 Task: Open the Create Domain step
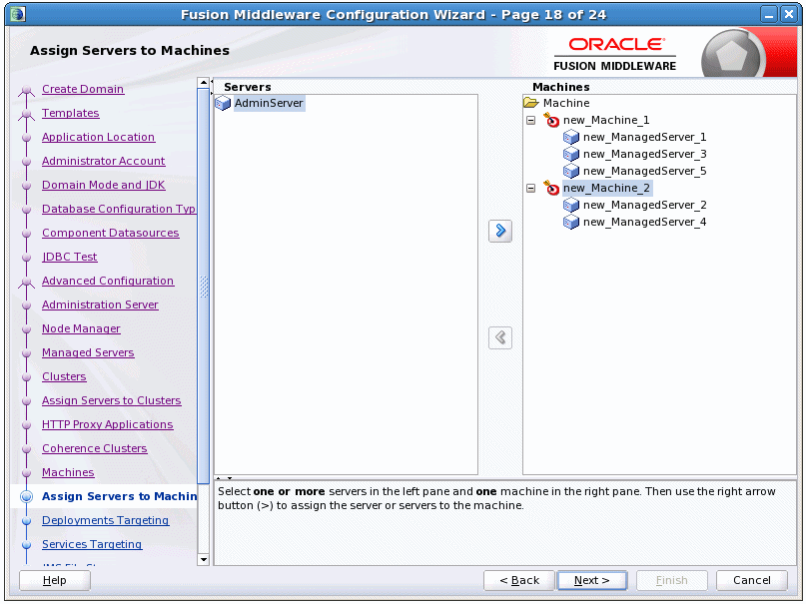coord(83,89)
